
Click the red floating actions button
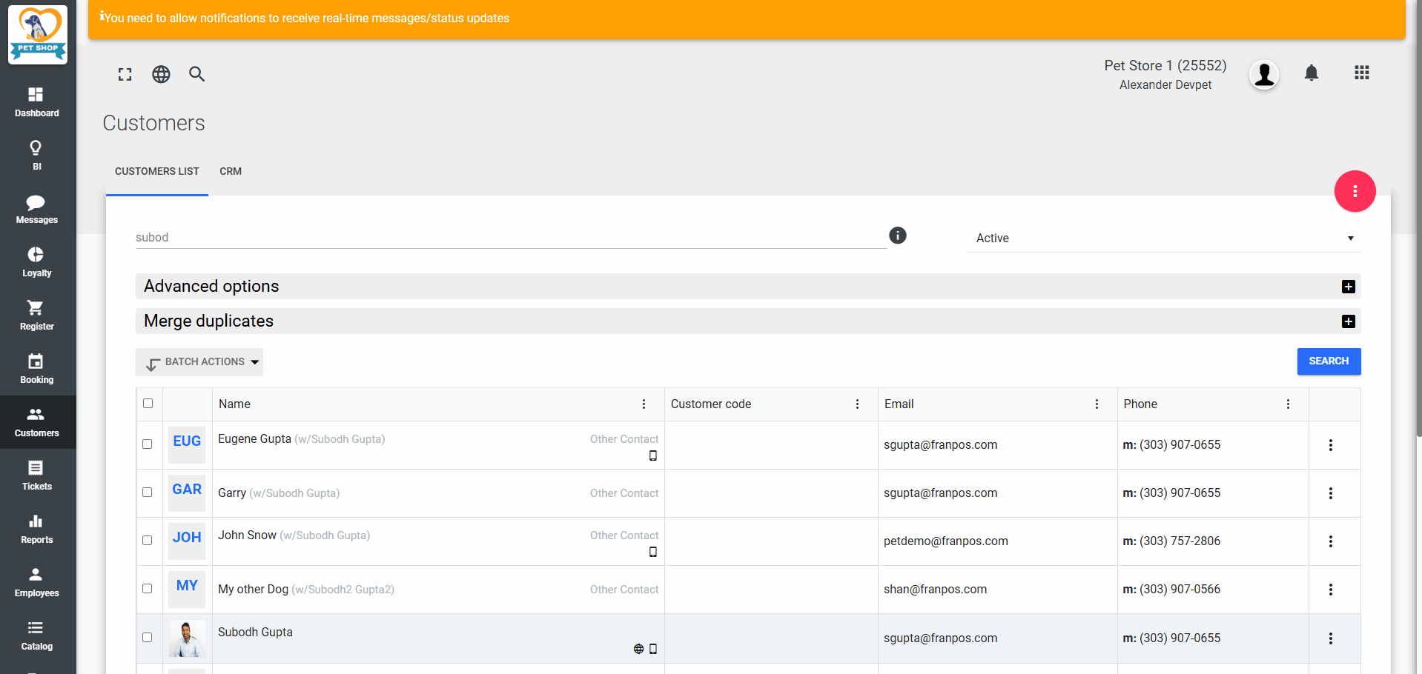(x=1355, y=191)
